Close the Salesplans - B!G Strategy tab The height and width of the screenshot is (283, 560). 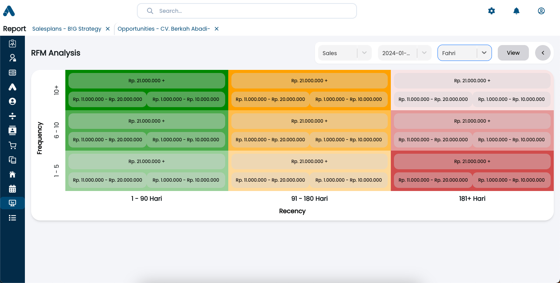tap(108, 29)
